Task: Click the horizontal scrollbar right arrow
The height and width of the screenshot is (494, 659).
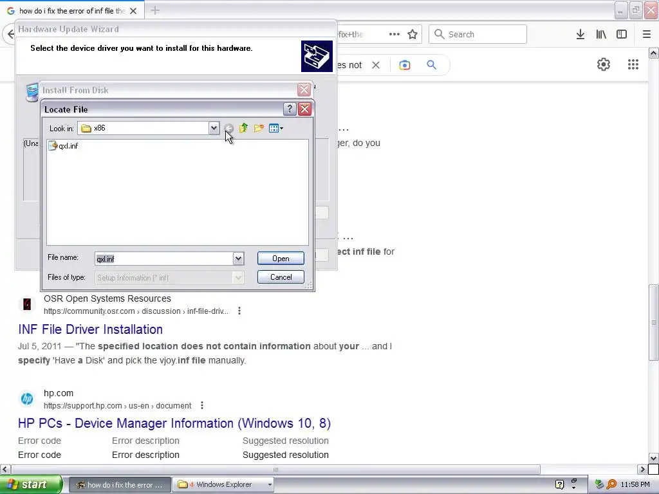Action: [642, 469]
